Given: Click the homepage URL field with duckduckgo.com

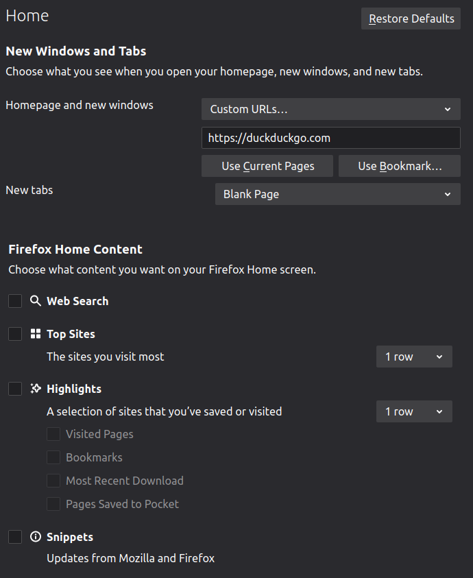Looking at the screenshot, I should point(330,138).
